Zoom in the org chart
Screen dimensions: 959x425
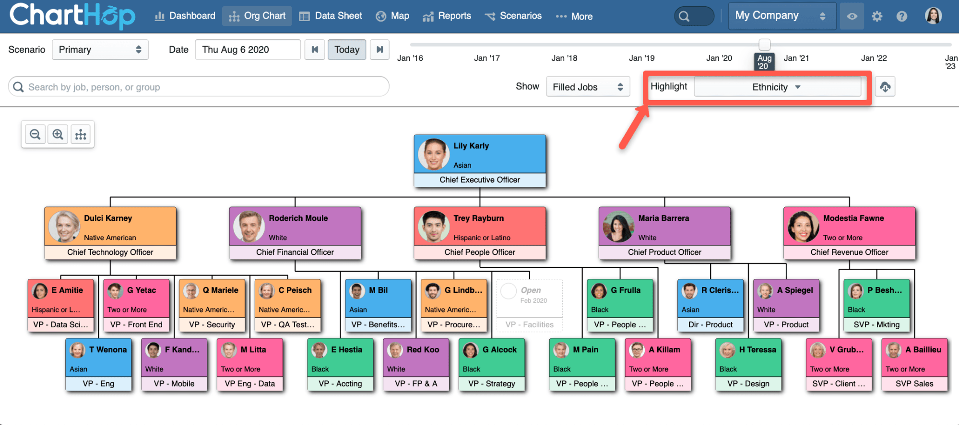pyautogui.click(x=58, y=134)
